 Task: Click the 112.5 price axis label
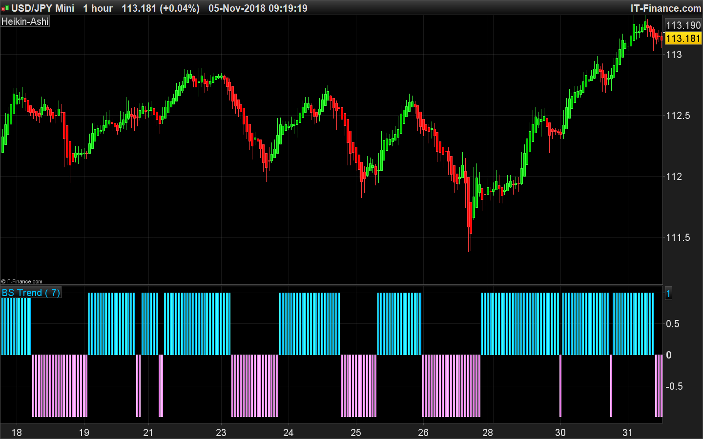(x=678, y=116)
